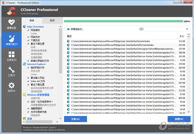Screen dimensions: 194x134
Task: Sort by the 大小 size column
Action: click(182, 36)
